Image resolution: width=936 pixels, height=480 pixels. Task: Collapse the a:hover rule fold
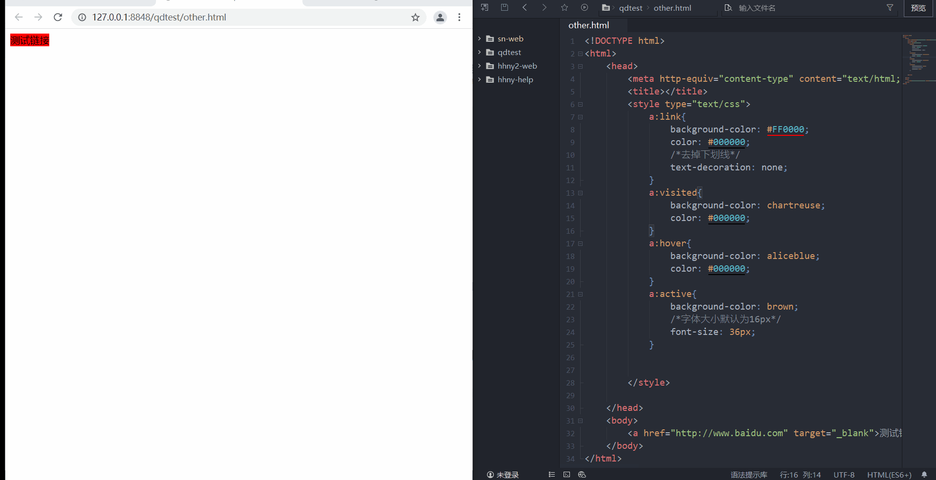click(580, 243)
